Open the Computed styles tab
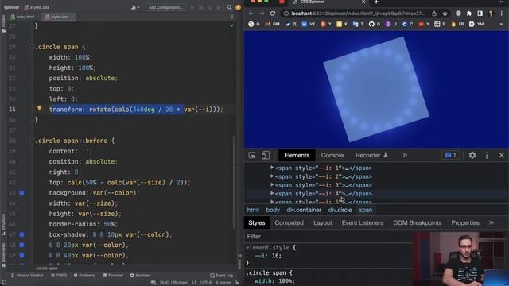This screenshot has width=509, height=286. tap(289, 222)
